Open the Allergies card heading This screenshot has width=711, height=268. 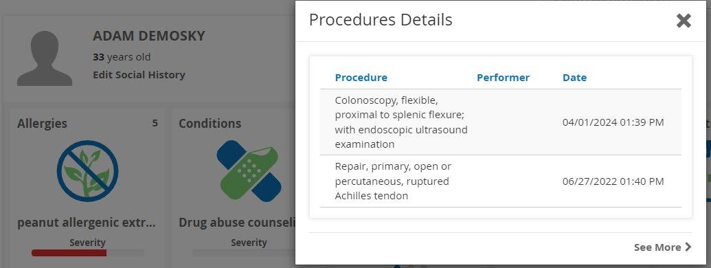tap(42, 123)
